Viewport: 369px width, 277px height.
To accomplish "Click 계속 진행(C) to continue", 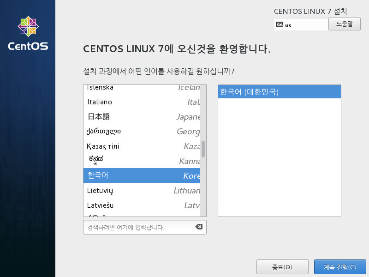I will pyautogui.click(x=340, y=267).
